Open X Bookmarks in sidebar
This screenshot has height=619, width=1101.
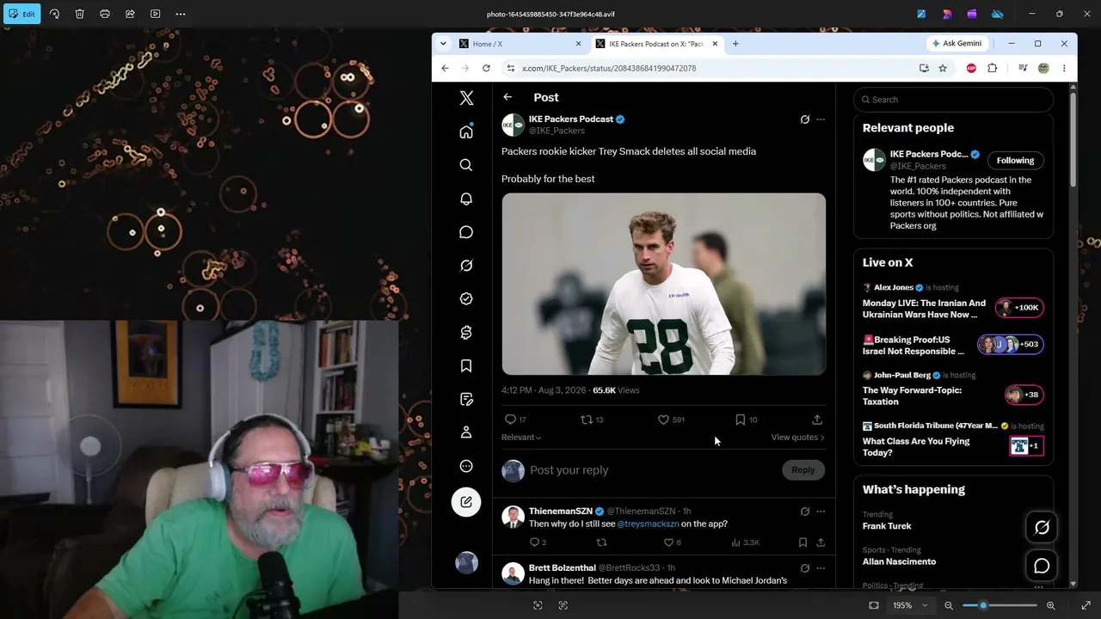466,366
